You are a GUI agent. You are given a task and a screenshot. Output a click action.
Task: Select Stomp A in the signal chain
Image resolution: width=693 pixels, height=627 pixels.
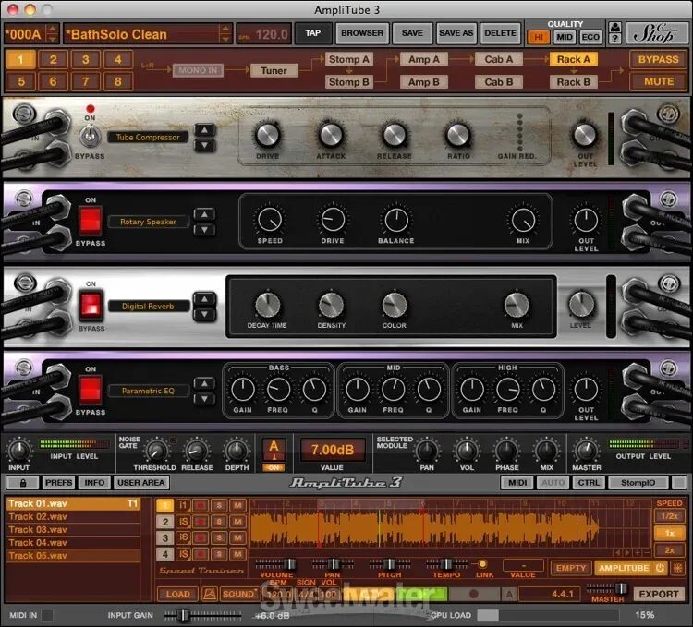tap(349, 59)
